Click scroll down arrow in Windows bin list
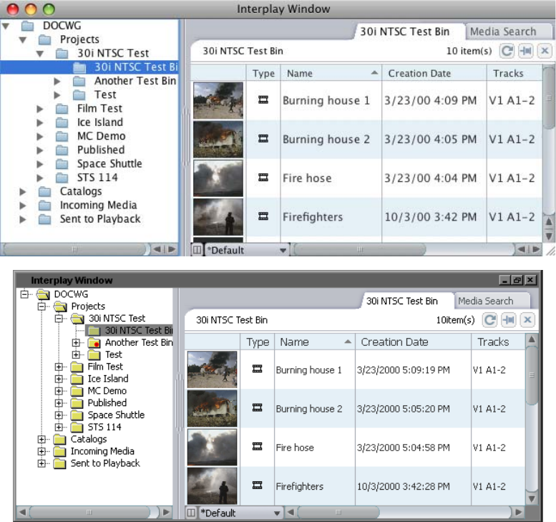The image size is (556, 522). [532, 499]
